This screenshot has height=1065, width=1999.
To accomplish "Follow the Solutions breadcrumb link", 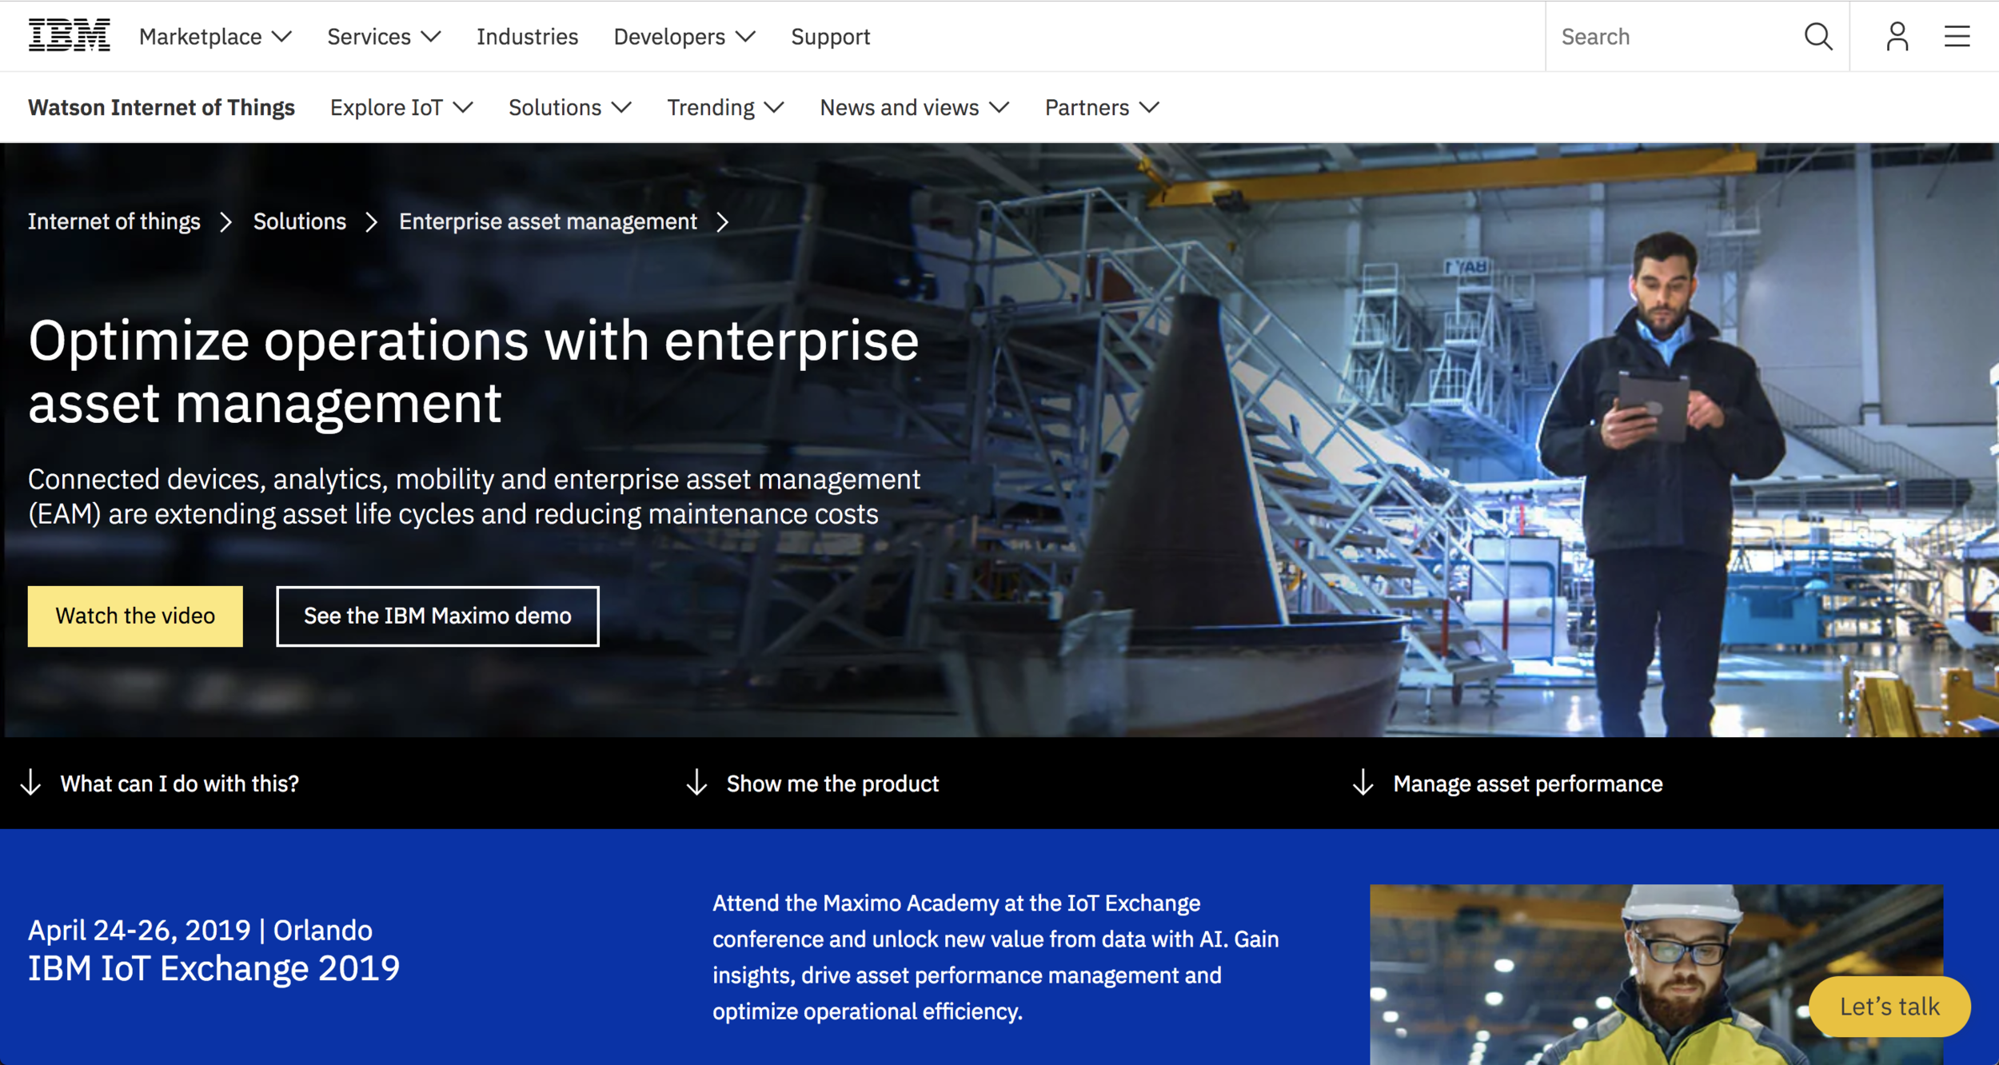I will click(x=300, y=222).
